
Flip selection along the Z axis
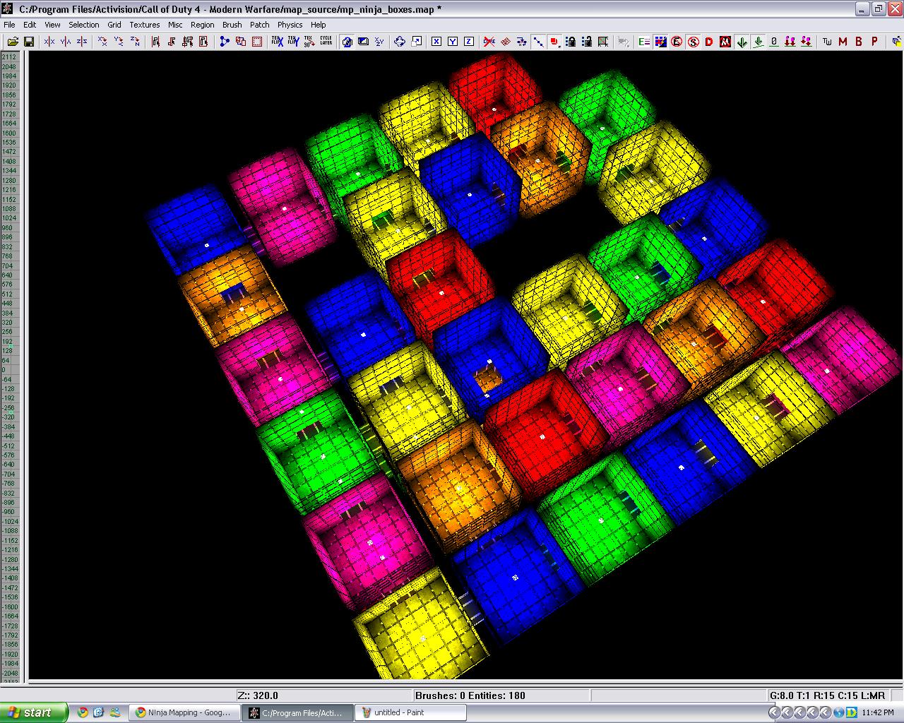[82, 42]
